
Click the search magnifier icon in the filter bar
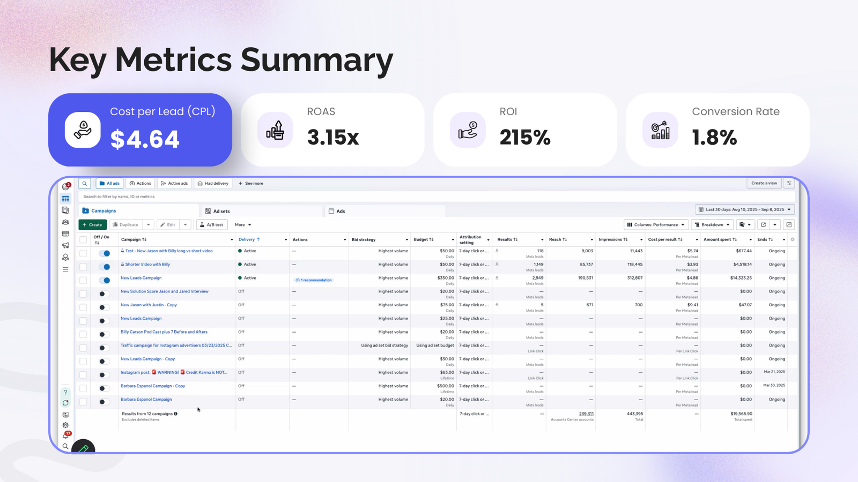(x=85, y=183)
